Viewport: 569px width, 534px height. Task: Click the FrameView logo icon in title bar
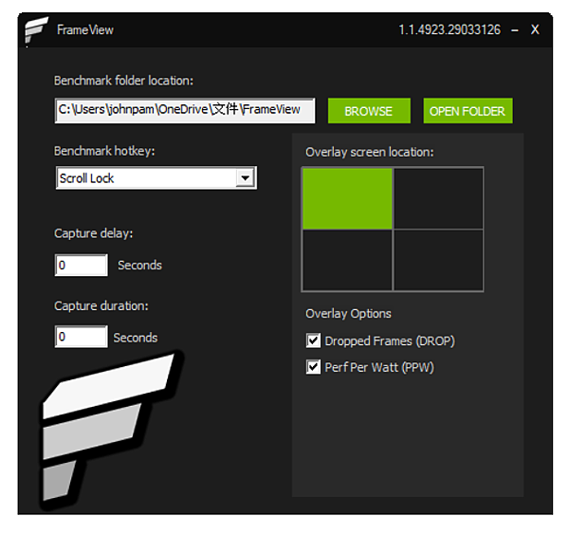(36, 29)
